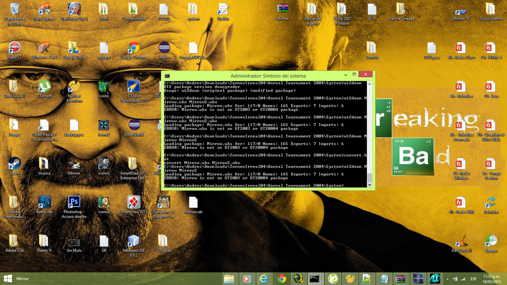The image size is (507, 285).
Task: Open the Steam desktop shortcut
Action: tap(14, 164)
